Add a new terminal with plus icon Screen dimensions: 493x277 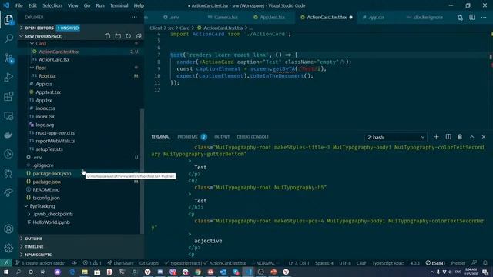436,137
